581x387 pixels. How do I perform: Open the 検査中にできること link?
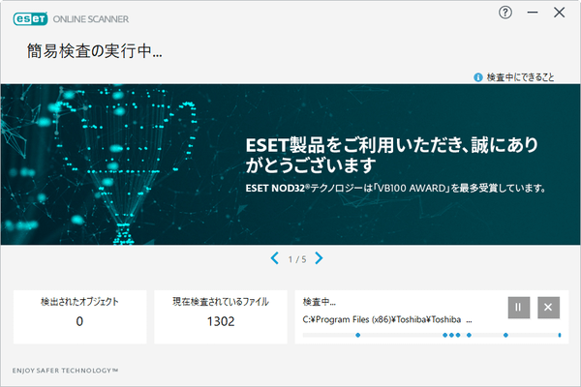click(x=520, y=77)
